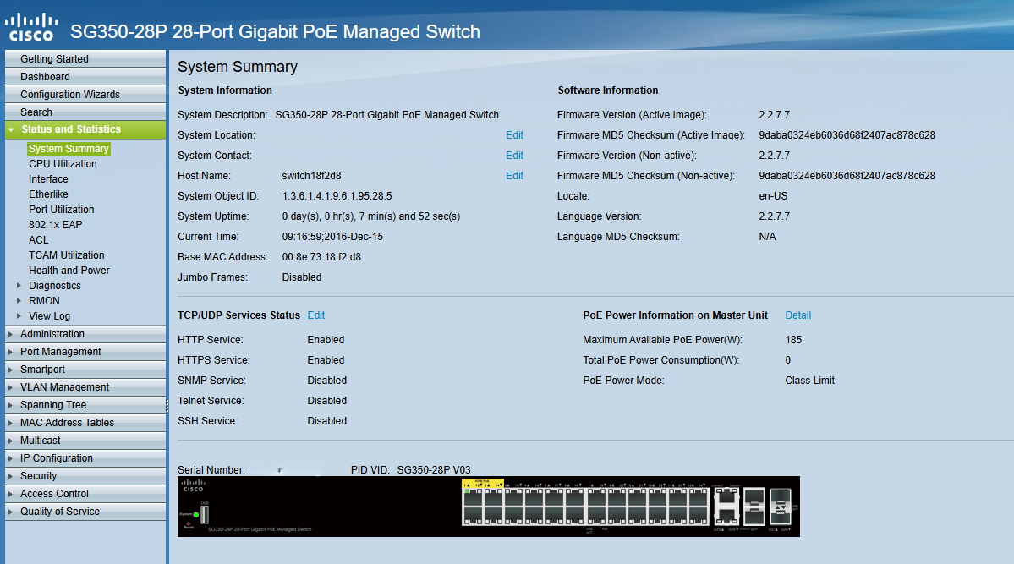Viewport: 1014px width, 564px height.
Task: Edit the System Location
Action: (515, 135)
